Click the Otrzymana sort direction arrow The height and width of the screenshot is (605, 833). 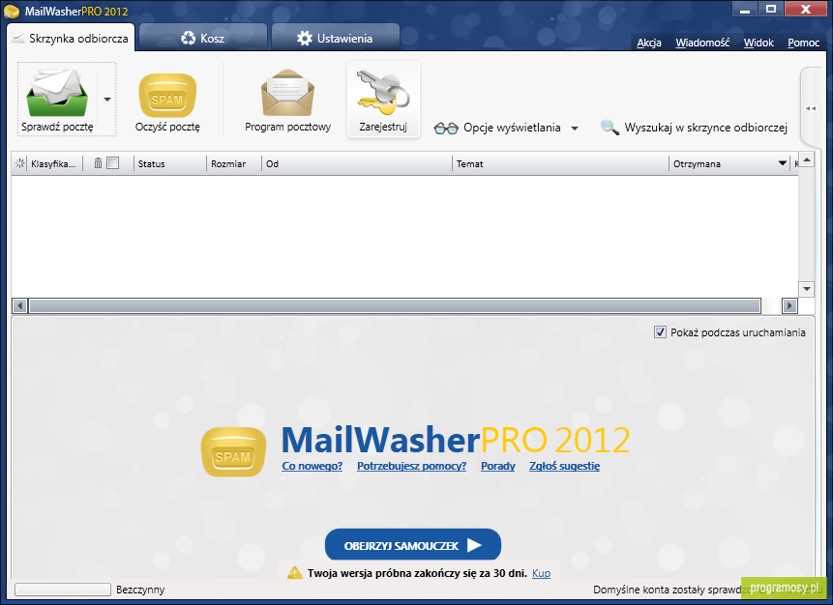click(x=783, y=163)
